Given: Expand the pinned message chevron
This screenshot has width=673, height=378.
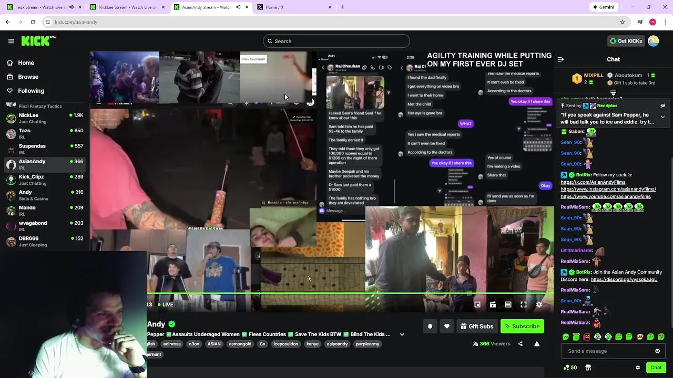Looking at the screenshot, I should (662, 117).
